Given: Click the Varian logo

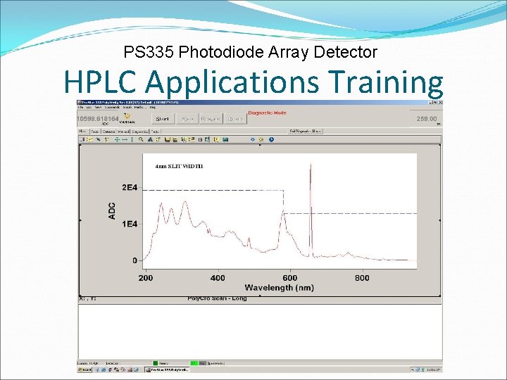Looking at the screenshot, I should coord(127,118).
